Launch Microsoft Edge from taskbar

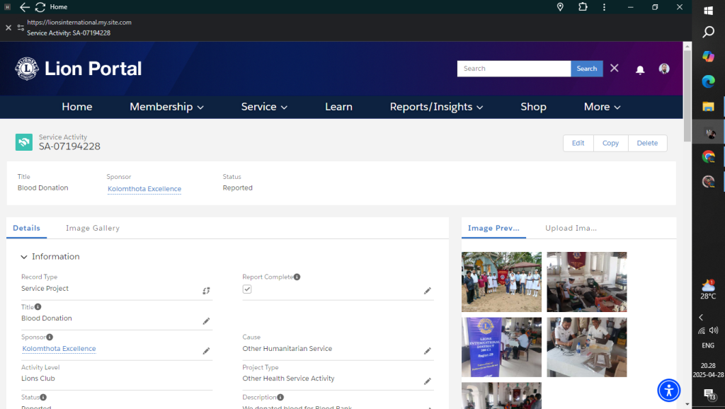point(708,82)
